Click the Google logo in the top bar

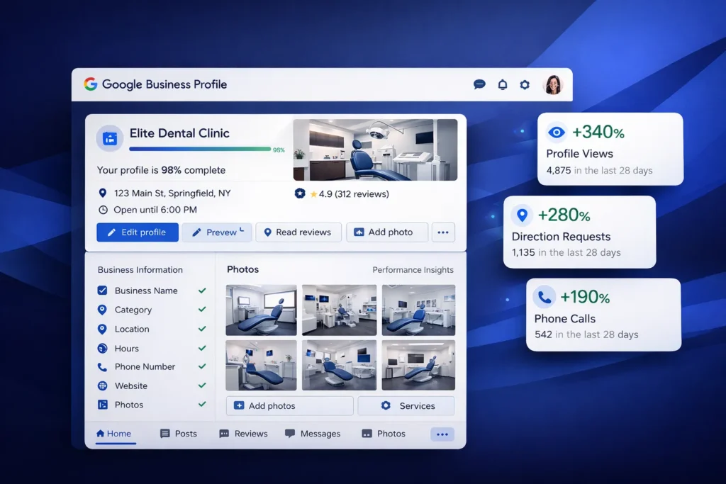[x=90, y=84]
